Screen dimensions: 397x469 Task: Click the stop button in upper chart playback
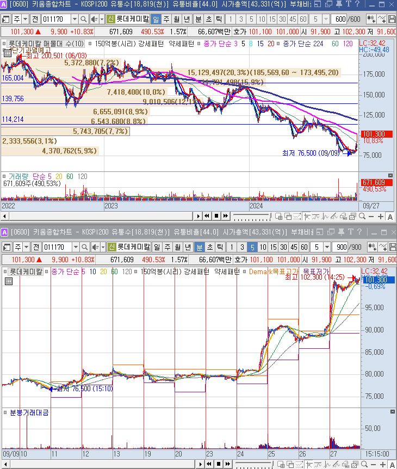click(x=216, y=216)
